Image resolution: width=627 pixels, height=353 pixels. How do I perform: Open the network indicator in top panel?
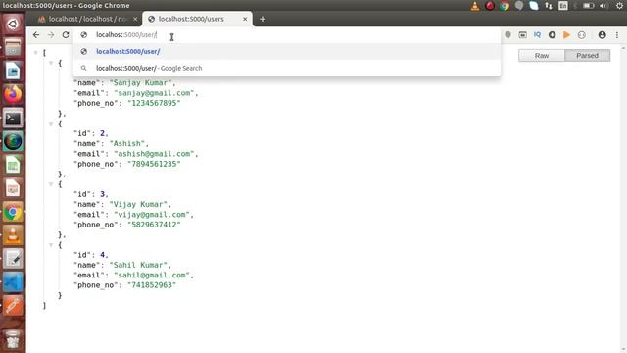(x=549, y=6)
